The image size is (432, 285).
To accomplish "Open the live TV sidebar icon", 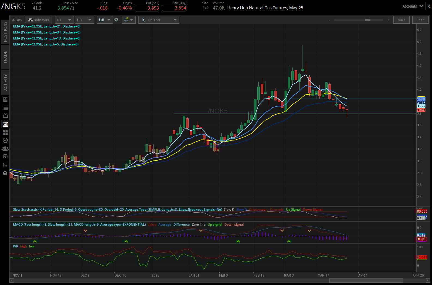I will click(5, 116).
